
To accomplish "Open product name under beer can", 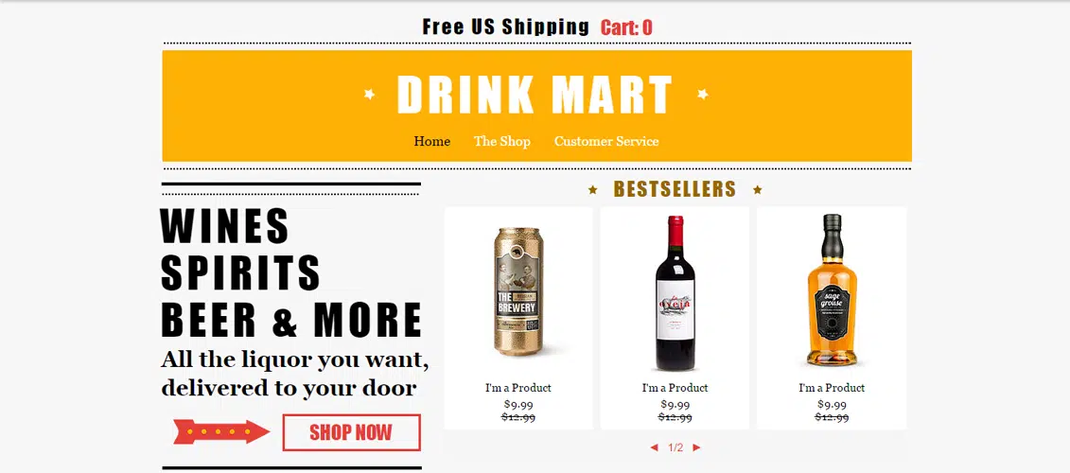I will 517,388.
